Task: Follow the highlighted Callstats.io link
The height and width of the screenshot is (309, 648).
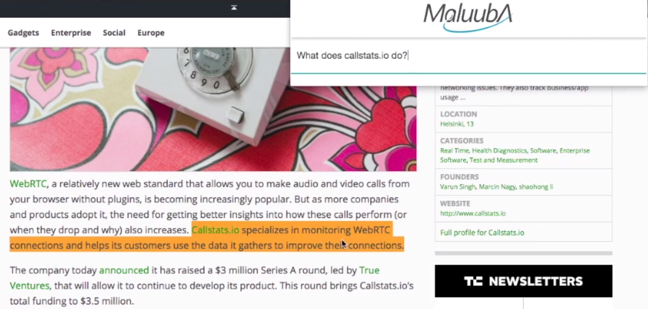Action: 215,229
